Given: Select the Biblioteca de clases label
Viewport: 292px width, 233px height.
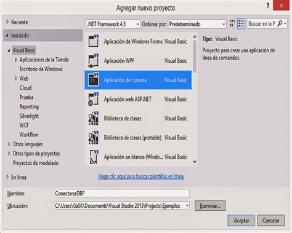Looking at the screenshot, I should click(x=123, y=119).
